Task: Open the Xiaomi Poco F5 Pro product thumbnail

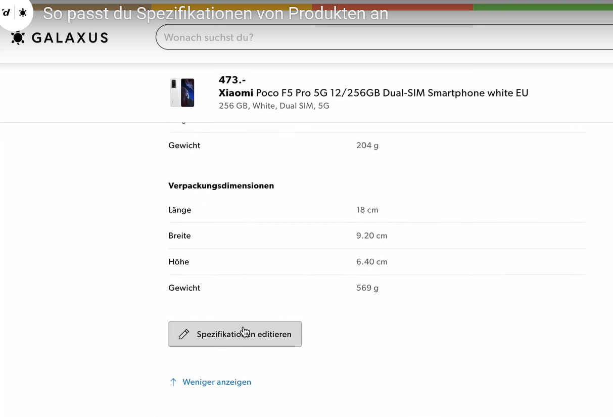Action: (182, 92)
